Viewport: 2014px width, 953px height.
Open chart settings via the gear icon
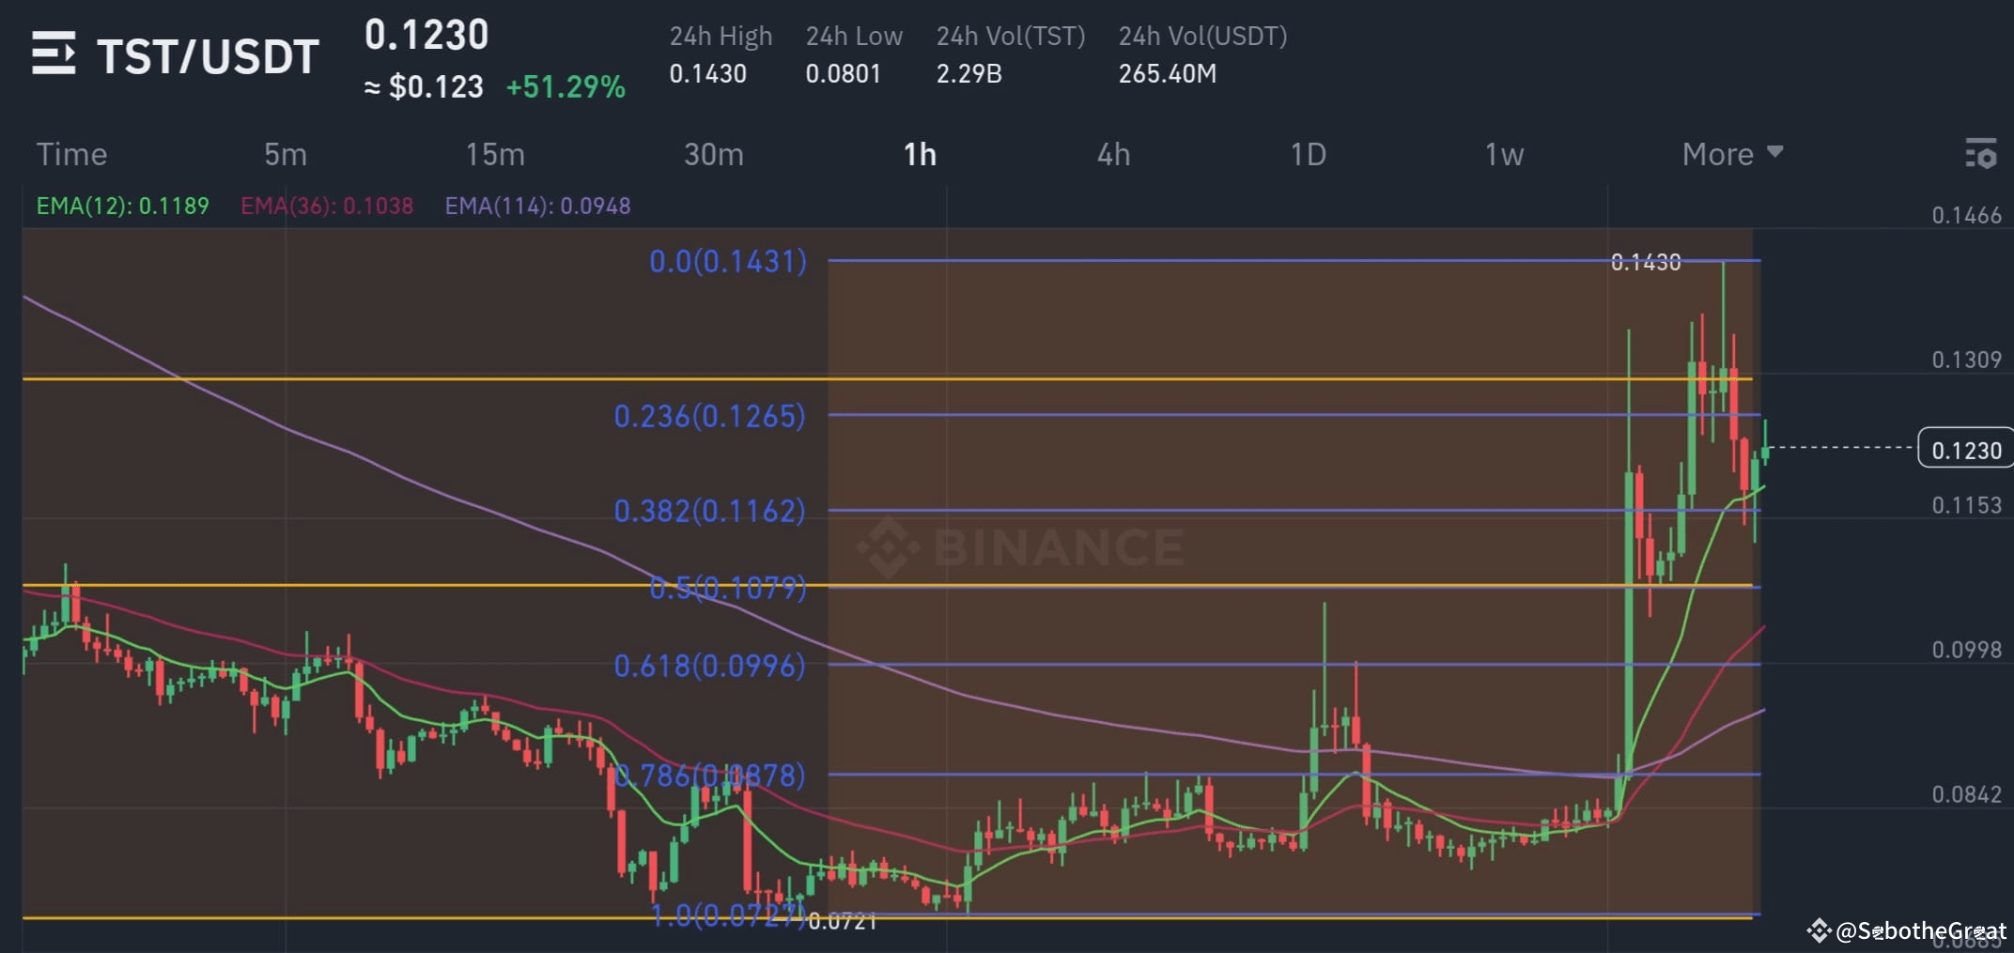tap(1980, 154)
